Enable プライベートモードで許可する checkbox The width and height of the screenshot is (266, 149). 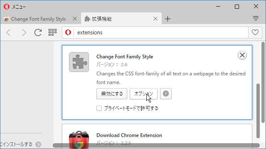pyautogui.click(x=99, y=108)
